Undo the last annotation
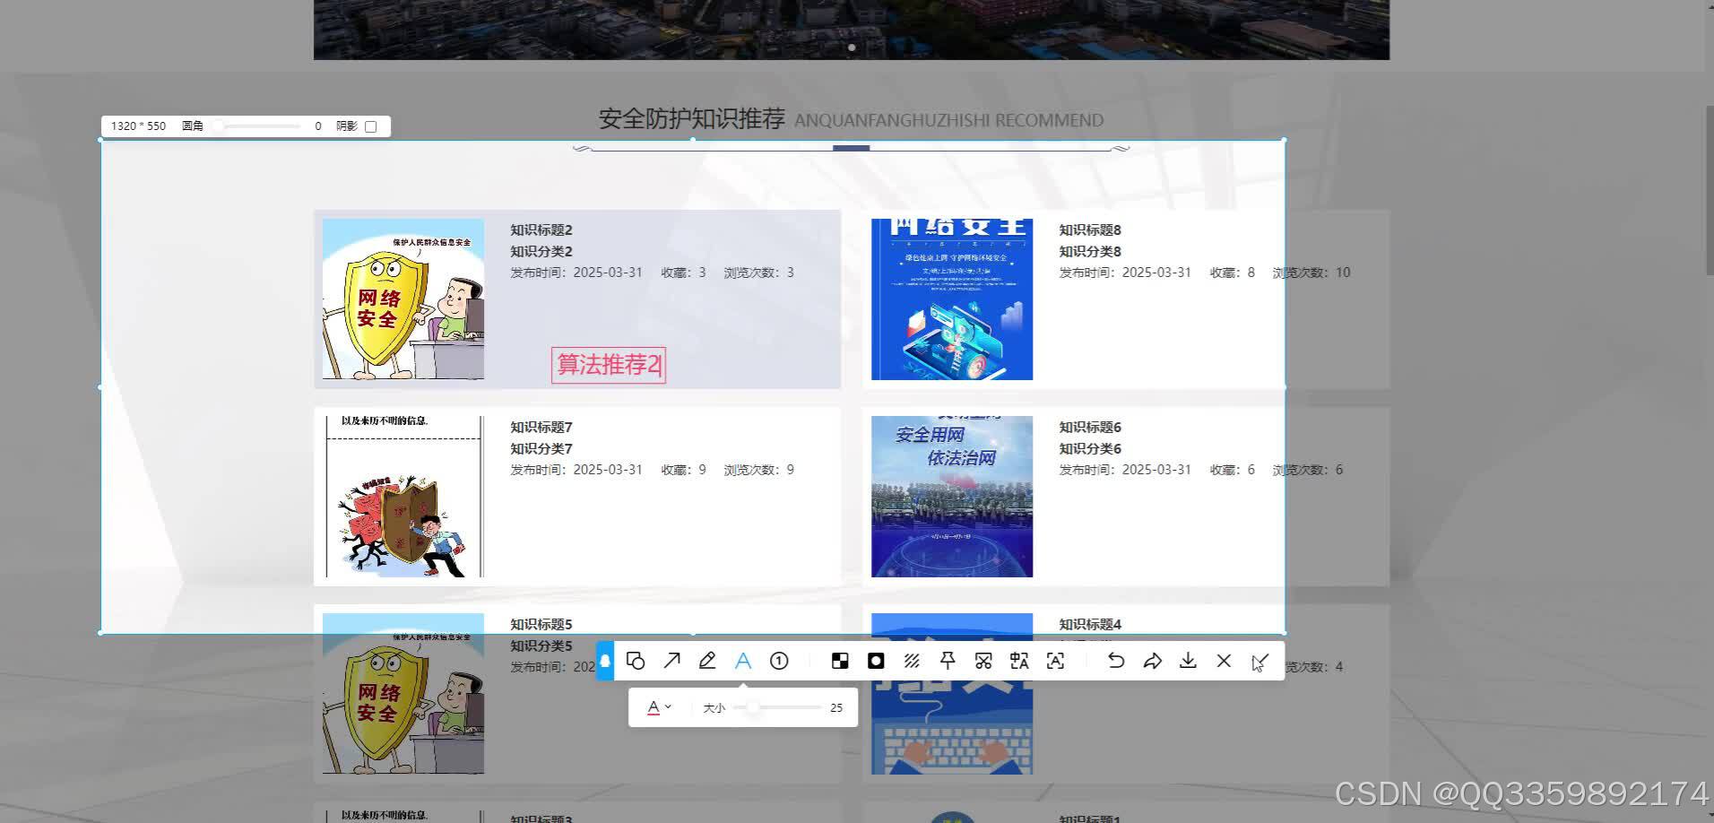 tap(1116, 661)
